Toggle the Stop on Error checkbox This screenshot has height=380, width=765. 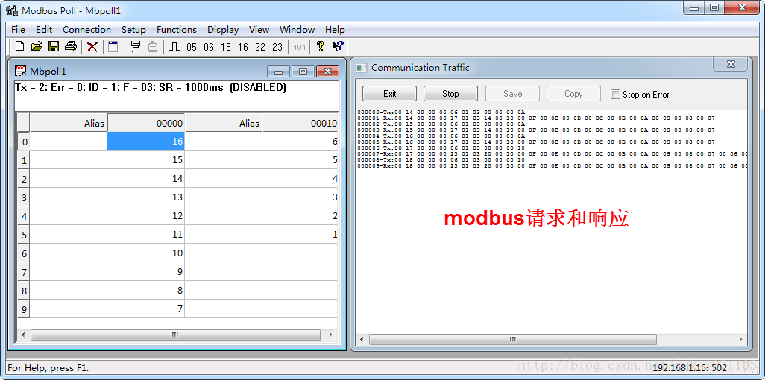pyautogui.click(x=615, y=94)
